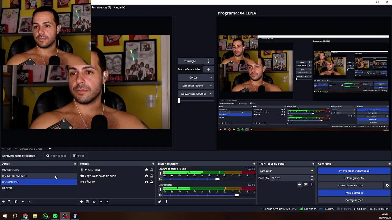This screenshot has height=220, width=392.
Task: Undock the Transições de cena panel
Action: coord(313,164)
